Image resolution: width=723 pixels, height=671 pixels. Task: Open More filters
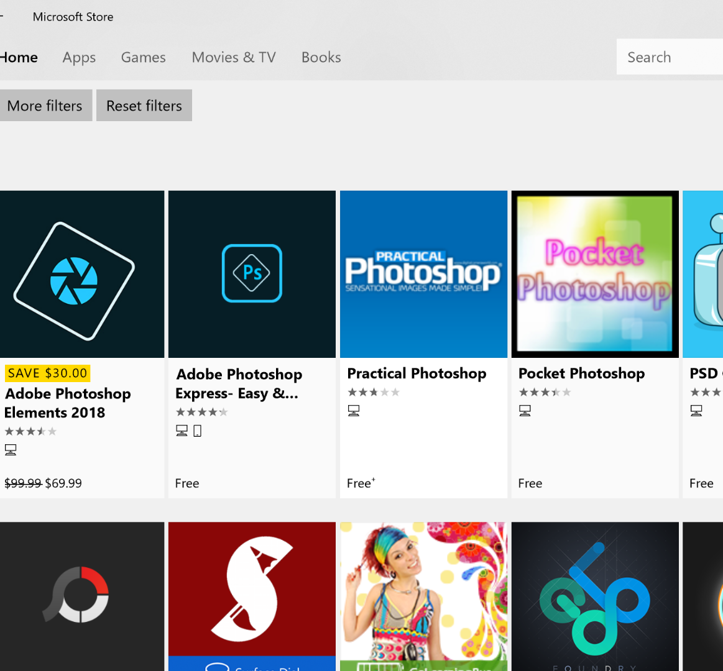45,106
